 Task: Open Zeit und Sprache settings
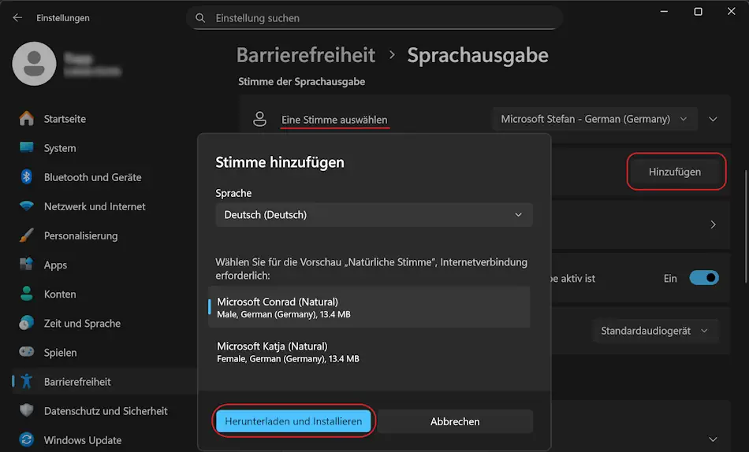(x=82, y=324)
